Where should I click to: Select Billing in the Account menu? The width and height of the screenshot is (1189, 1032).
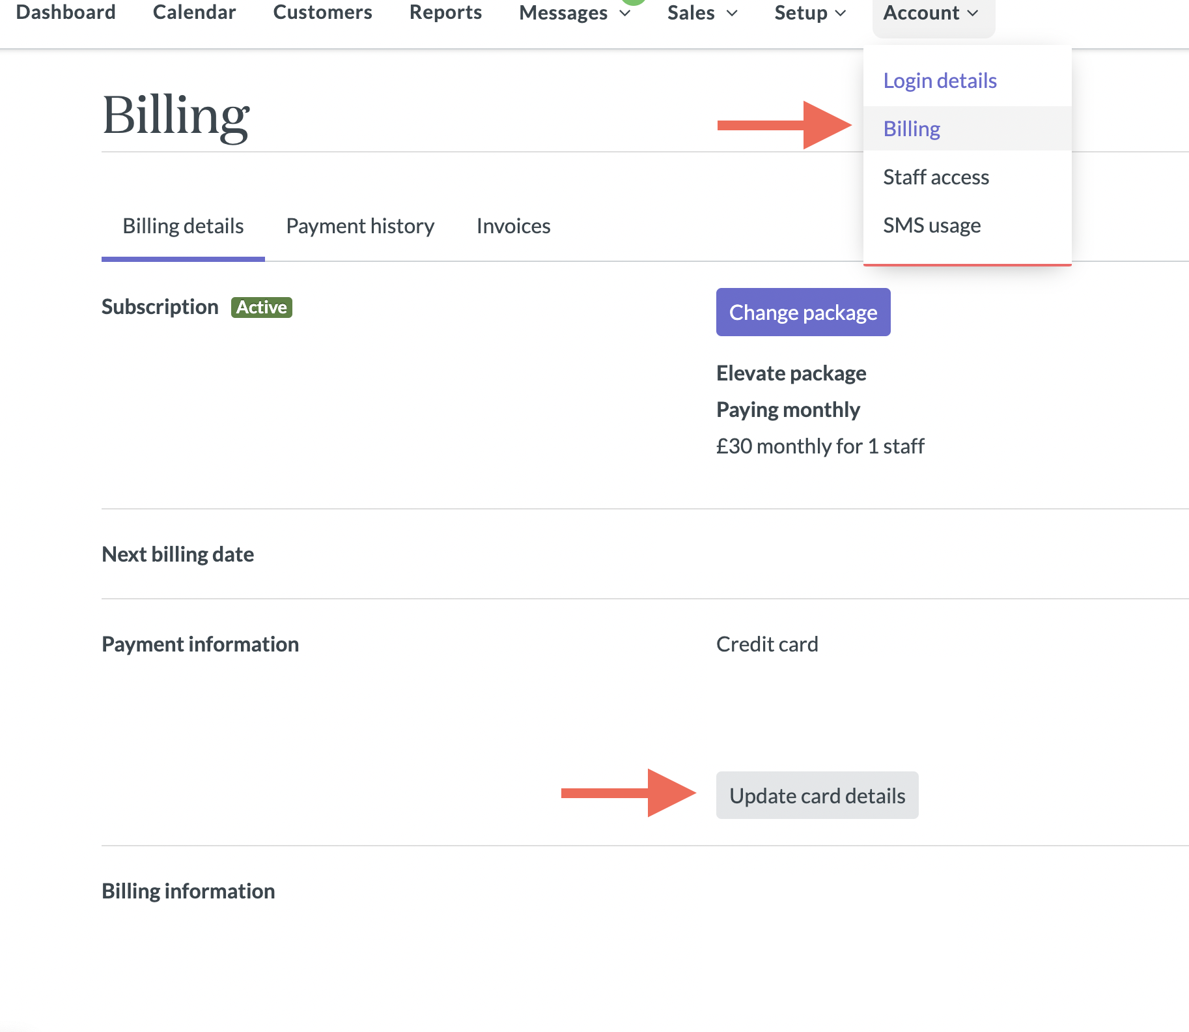[911, 128]
